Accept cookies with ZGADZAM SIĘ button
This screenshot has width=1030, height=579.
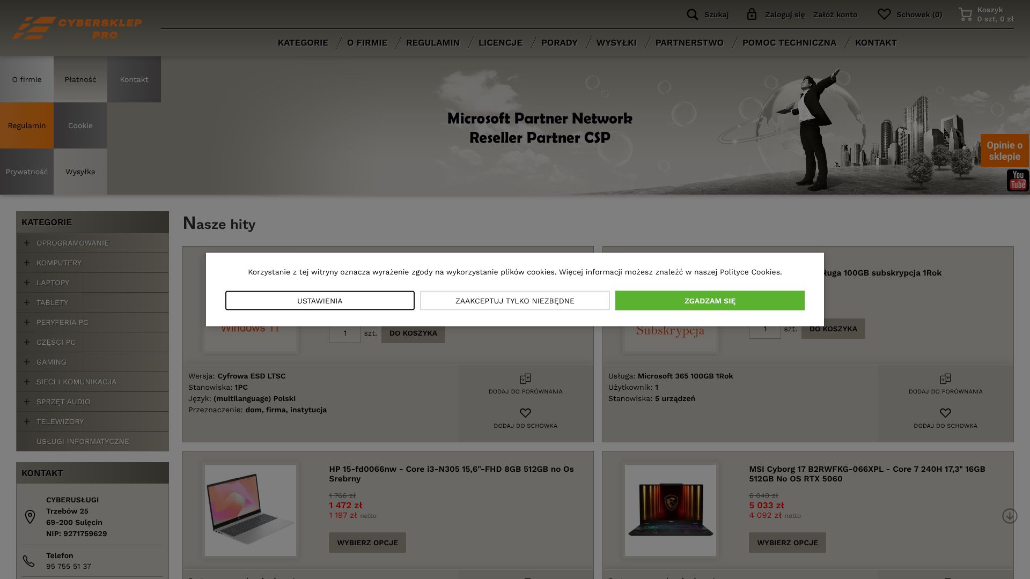click(709, 301)
